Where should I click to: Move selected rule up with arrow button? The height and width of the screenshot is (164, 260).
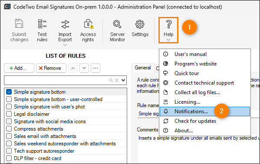point(73,68)
